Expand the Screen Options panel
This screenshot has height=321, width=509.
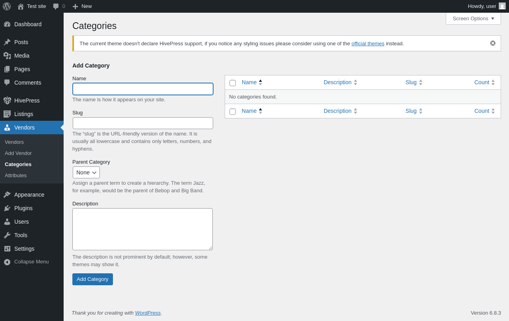click(x=473, y=18)
